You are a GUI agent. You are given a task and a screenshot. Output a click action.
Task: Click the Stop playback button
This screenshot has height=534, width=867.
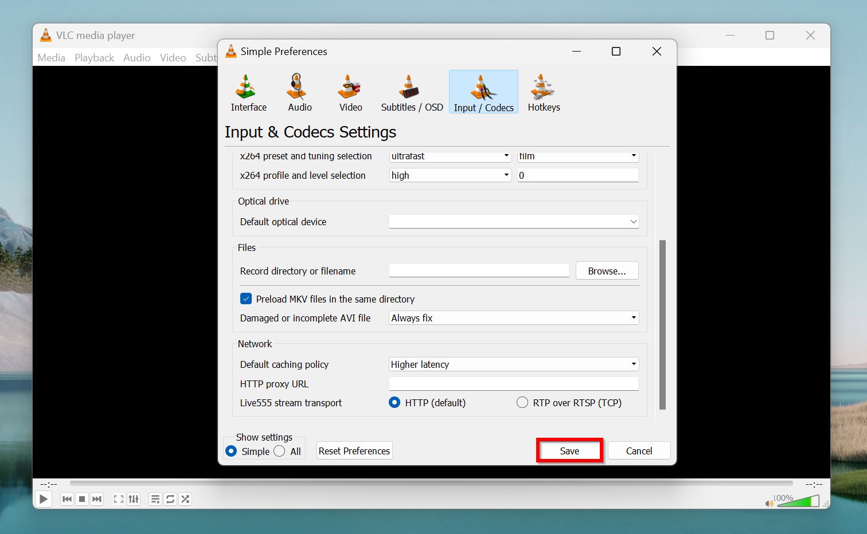tap(82, 499)
